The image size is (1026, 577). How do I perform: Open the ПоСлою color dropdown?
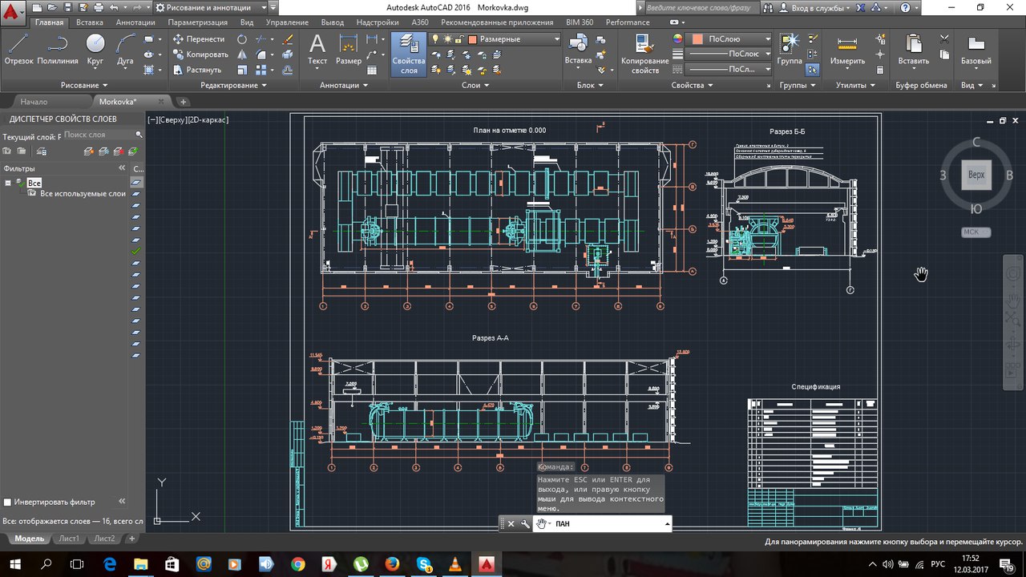(729, 39)
